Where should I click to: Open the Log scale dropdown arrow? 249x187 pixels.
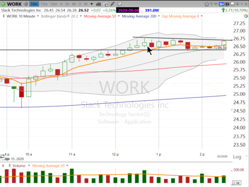[x=246, y=156]
